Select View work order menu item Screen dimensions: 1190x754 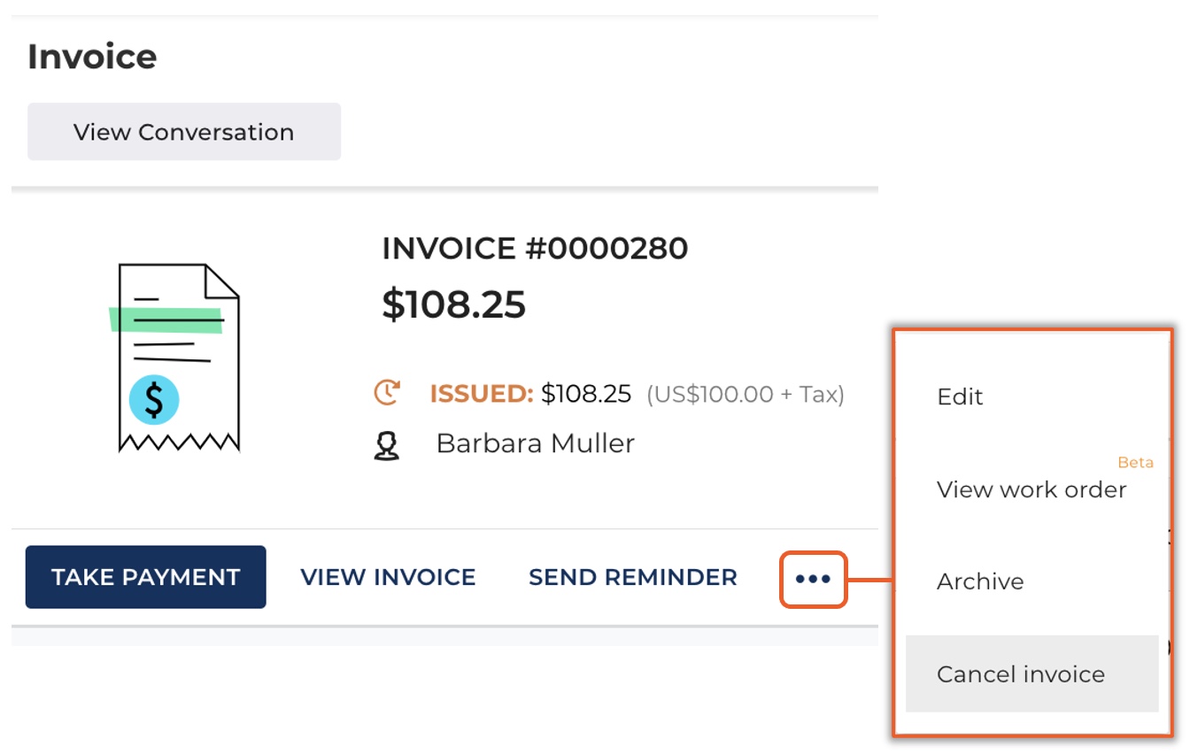(1031, 489)
